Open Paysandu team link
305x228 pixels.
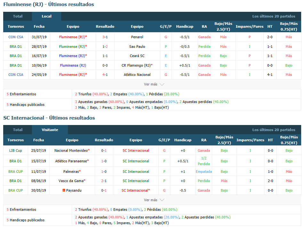click(x=74, y=190)
